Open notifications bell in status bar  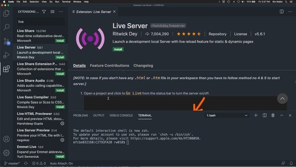(x=291, y=163)
